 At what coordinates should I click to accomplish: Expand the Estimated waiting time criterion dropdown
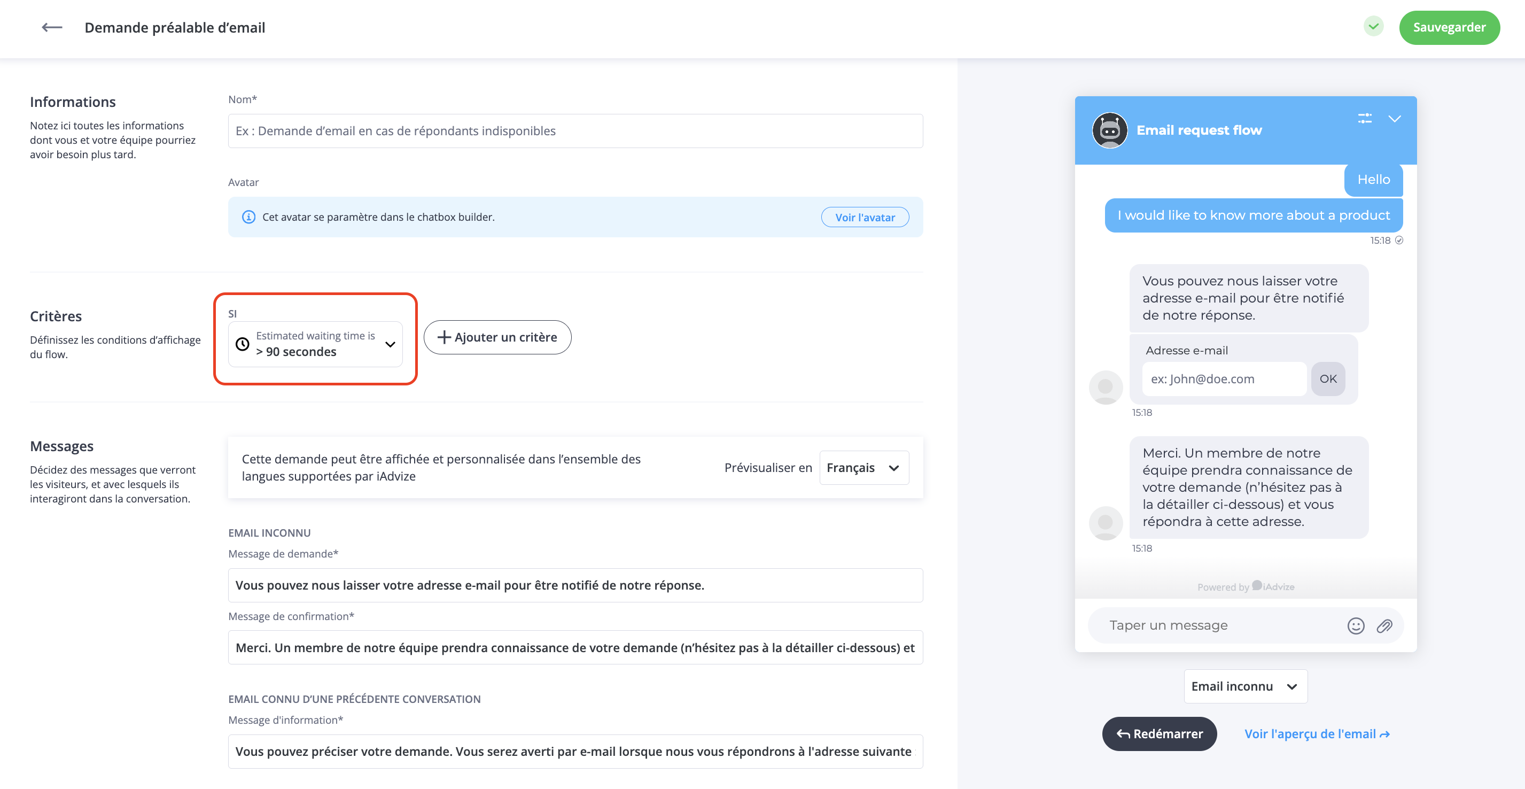(390, 344)
